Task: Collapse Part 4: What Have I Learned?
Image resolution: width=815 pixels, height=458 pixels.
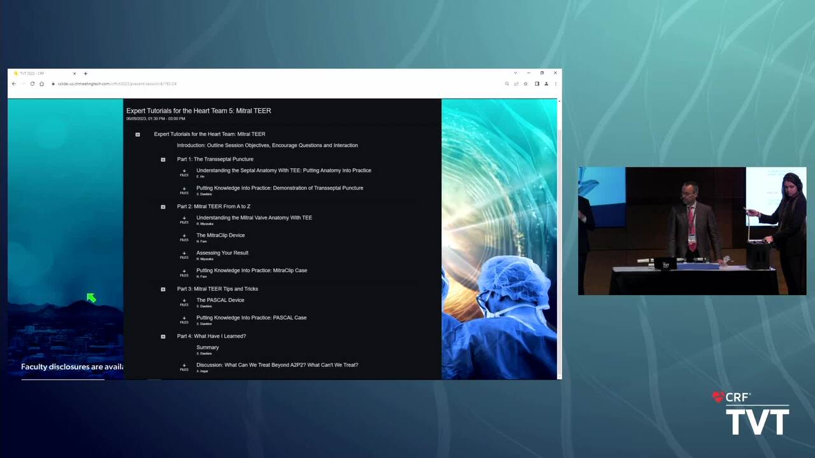Action: coord(163,337)
